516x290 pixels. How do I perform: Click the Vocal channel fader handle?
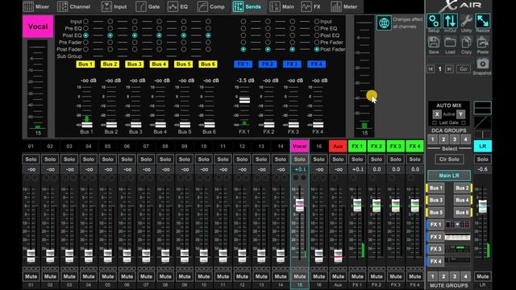[299, 205]
